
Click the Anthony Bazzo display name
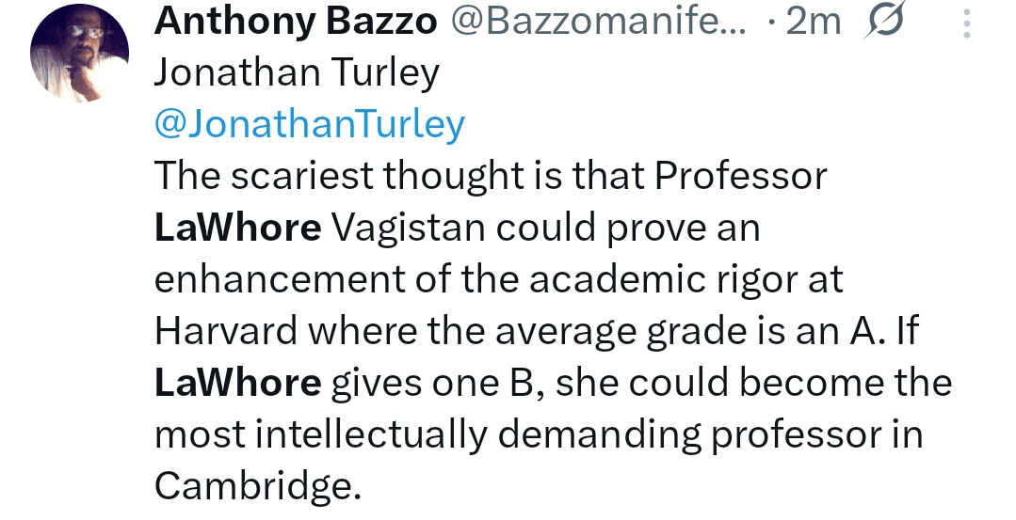296,22
